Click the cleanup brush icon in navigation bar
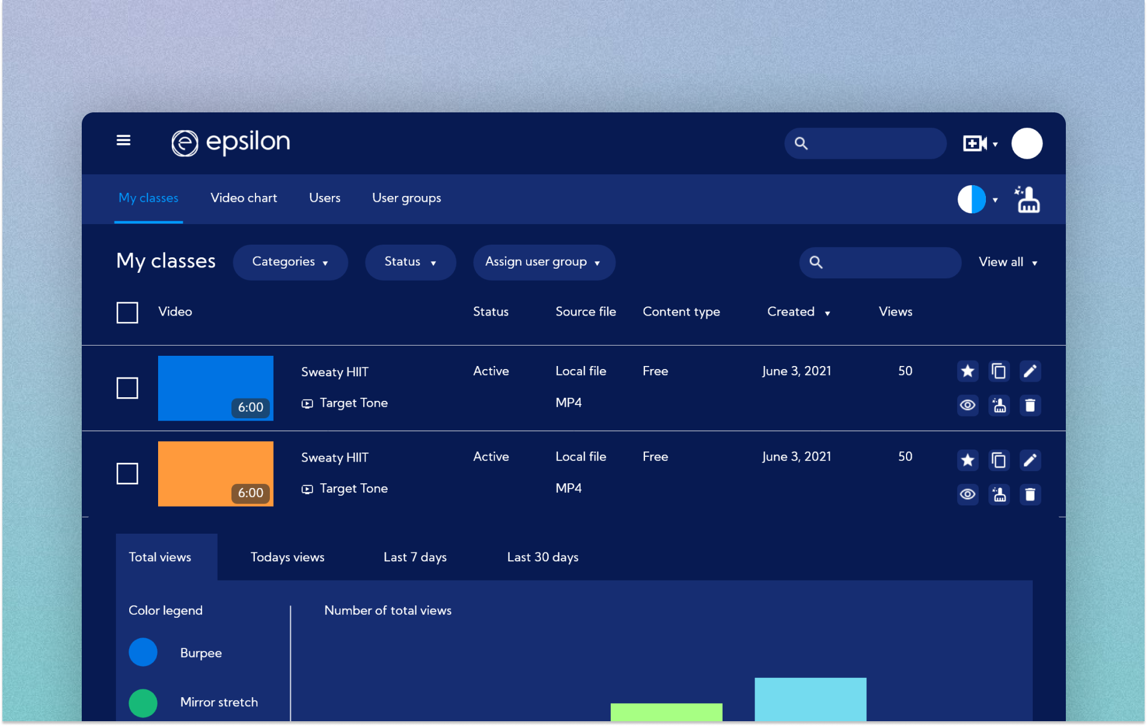This screenshot has height=726, width=1147. pos(1027,200)
